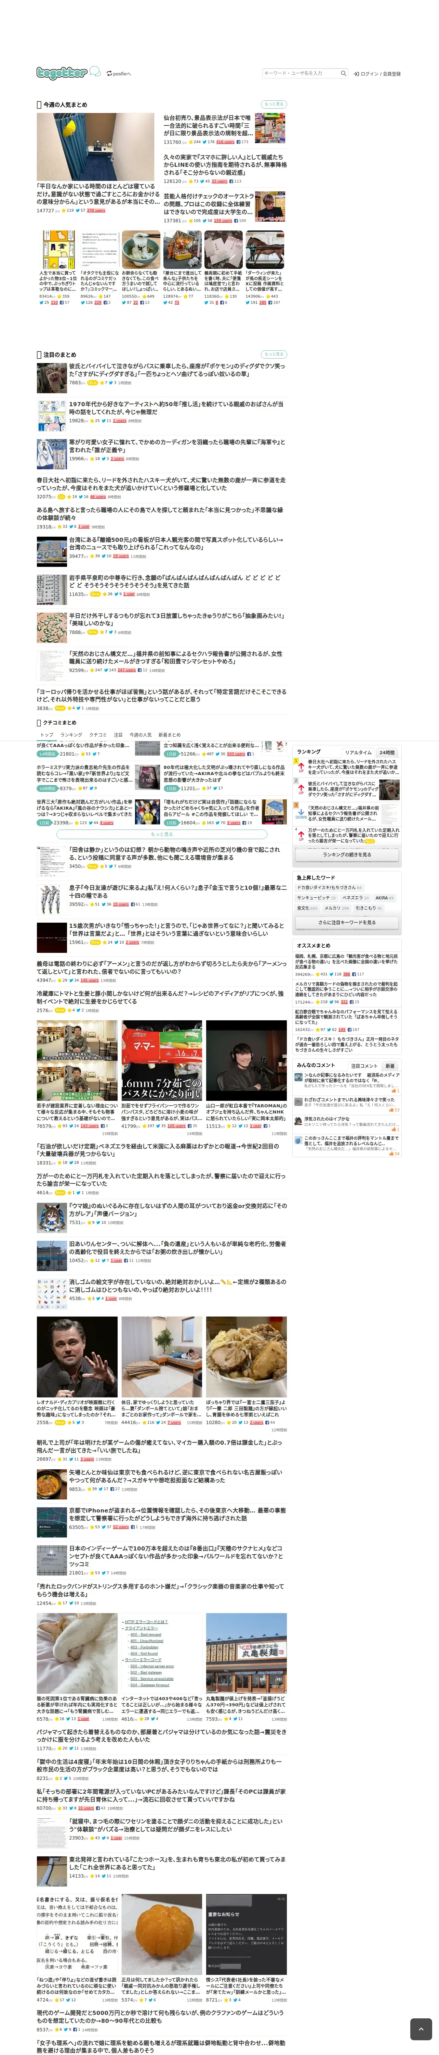The image size is (439, 2055).
Task: Open 矢場とんとか味仙は東京でも article
Action: pyautogui.click(x=175, y=1476)
